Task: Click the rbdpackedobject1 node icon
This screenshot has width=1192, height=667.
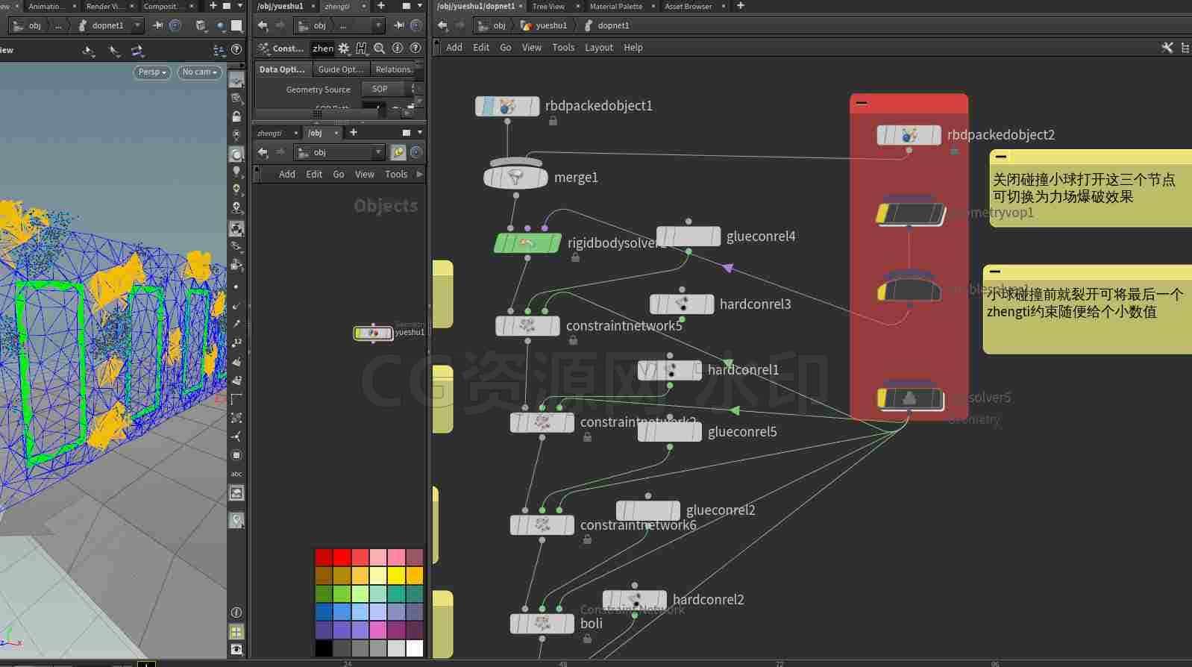Action: (x=507, y=107)
